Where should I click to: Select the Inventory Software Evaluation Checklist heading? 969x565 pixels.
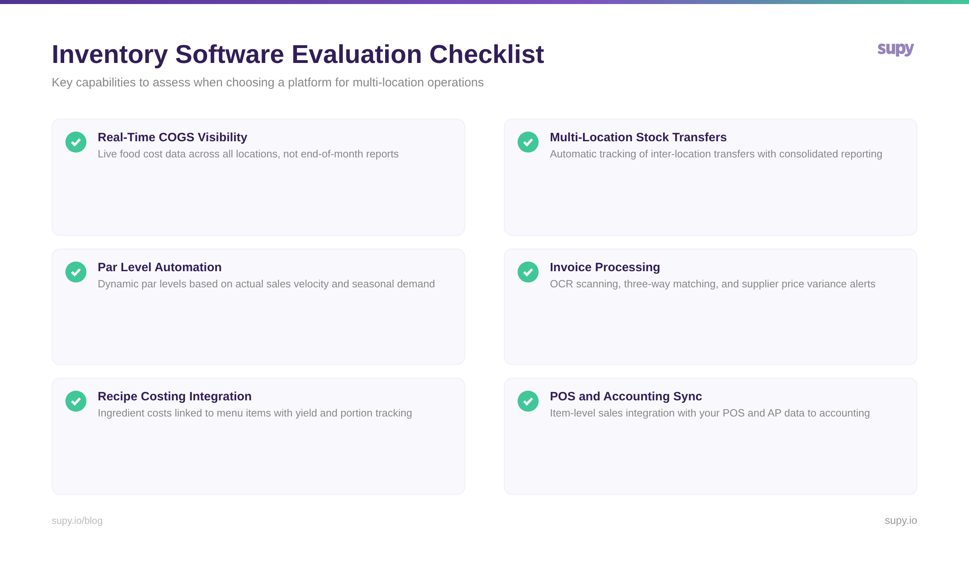[298, 54]
